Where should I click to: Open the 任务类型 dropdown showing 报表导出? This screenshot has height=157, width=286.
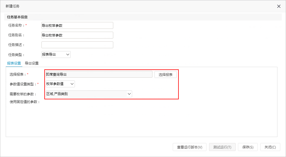tap(56, 55)
